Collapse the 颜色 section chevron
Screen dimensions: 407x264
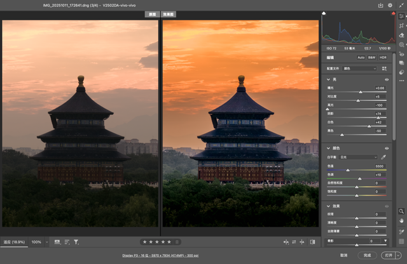point(328,148)
